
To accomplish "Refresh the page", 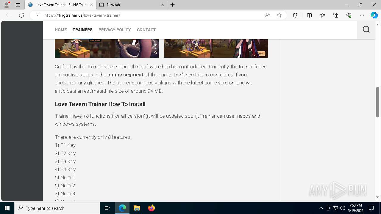I will tap(21, 15).
